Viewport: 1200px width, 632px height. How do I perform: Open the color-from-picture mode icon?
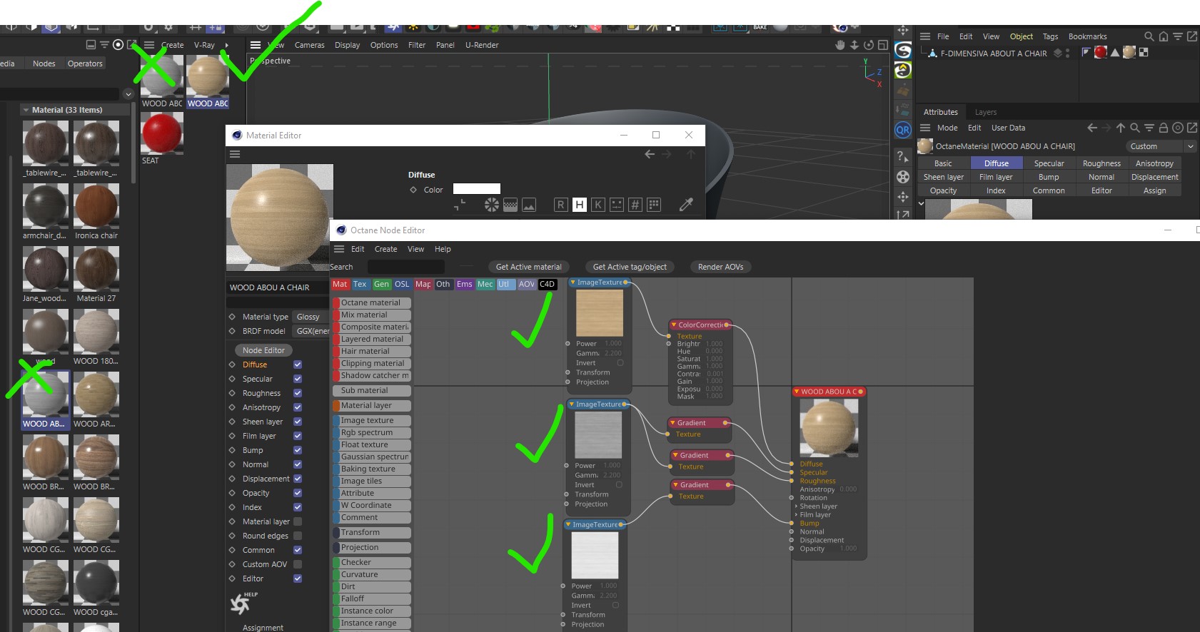click(529, 205)
